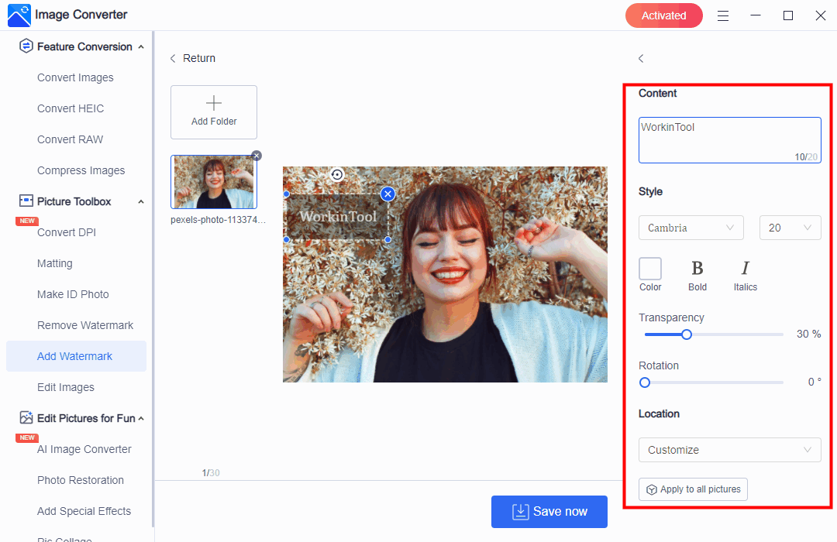Toggle Bold text style
837x542 pixels.
pos(697,269)
